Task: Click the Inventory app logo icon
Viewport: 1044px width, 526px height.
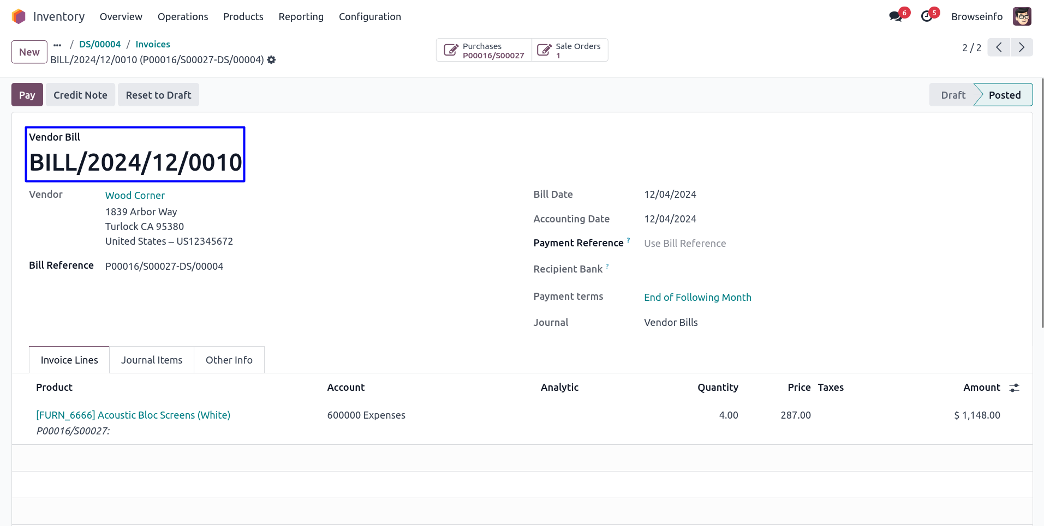Action: [19, 17]
